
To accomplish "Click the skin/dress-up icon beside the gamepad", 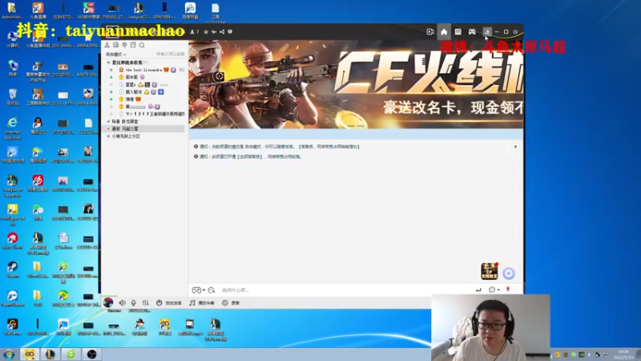I will coord(487,31).
